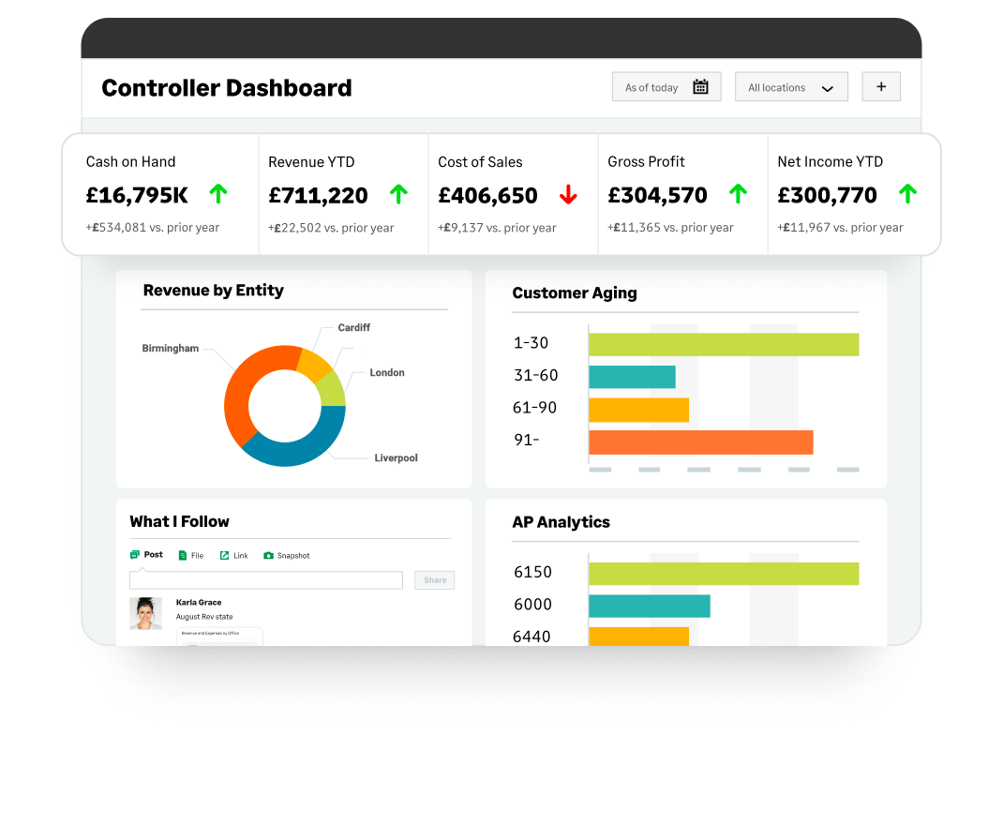Screen dimensions: 1003x825
Task: Click the What I Follow heading
Action: coord(179,521)
